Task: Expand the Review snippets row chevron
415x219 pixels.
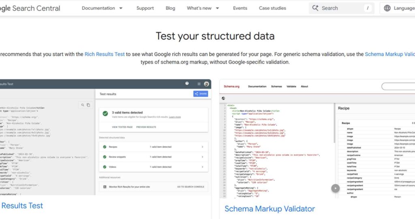Action: pos(203,157)
